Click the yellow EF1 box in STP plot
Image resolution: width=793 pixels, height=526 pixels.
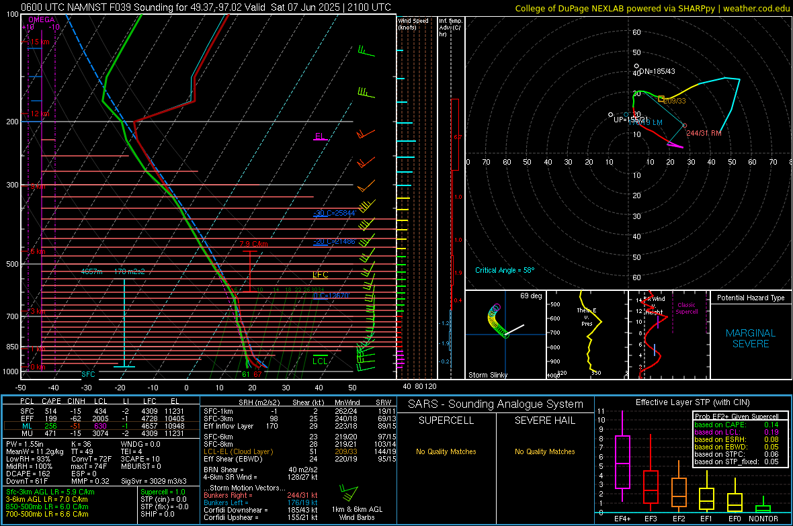[706, 498]
